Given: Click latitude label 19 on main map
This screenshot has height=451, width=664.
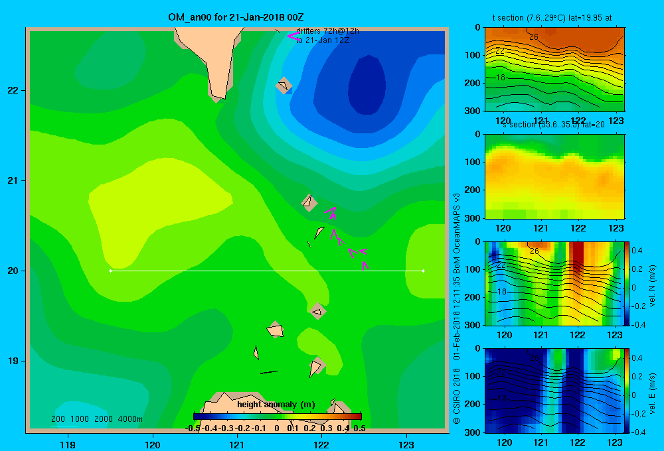Looking at the screenshot, I should (x=13, y=361).
